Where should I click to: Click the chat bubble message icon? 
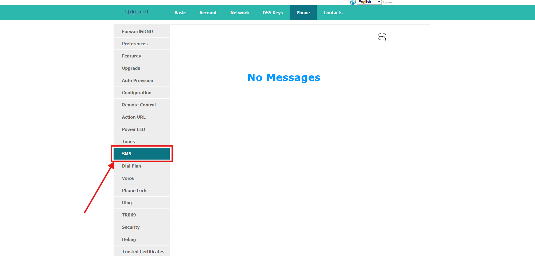click(x=382, y=37)
